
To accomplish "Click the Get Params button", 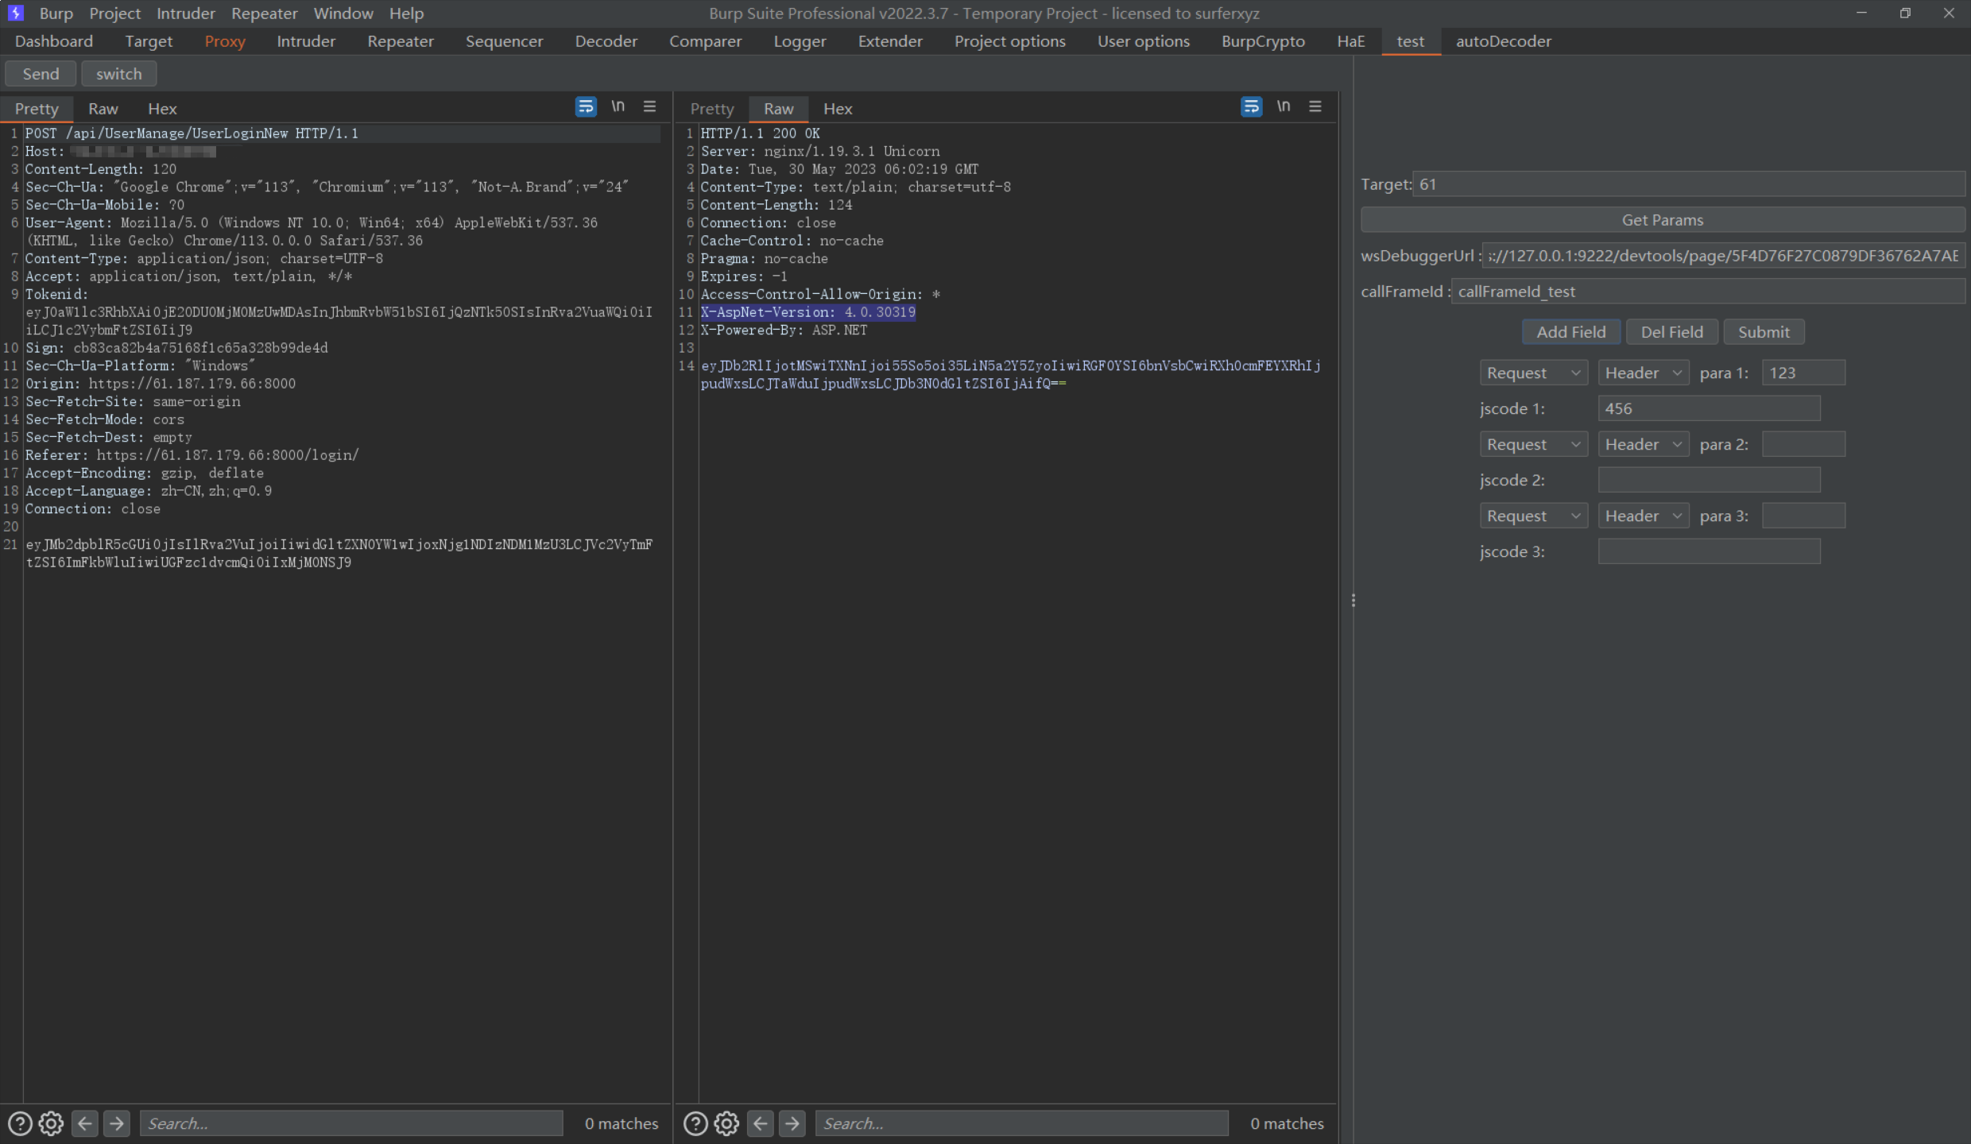I will click(x=1662, y=220).
